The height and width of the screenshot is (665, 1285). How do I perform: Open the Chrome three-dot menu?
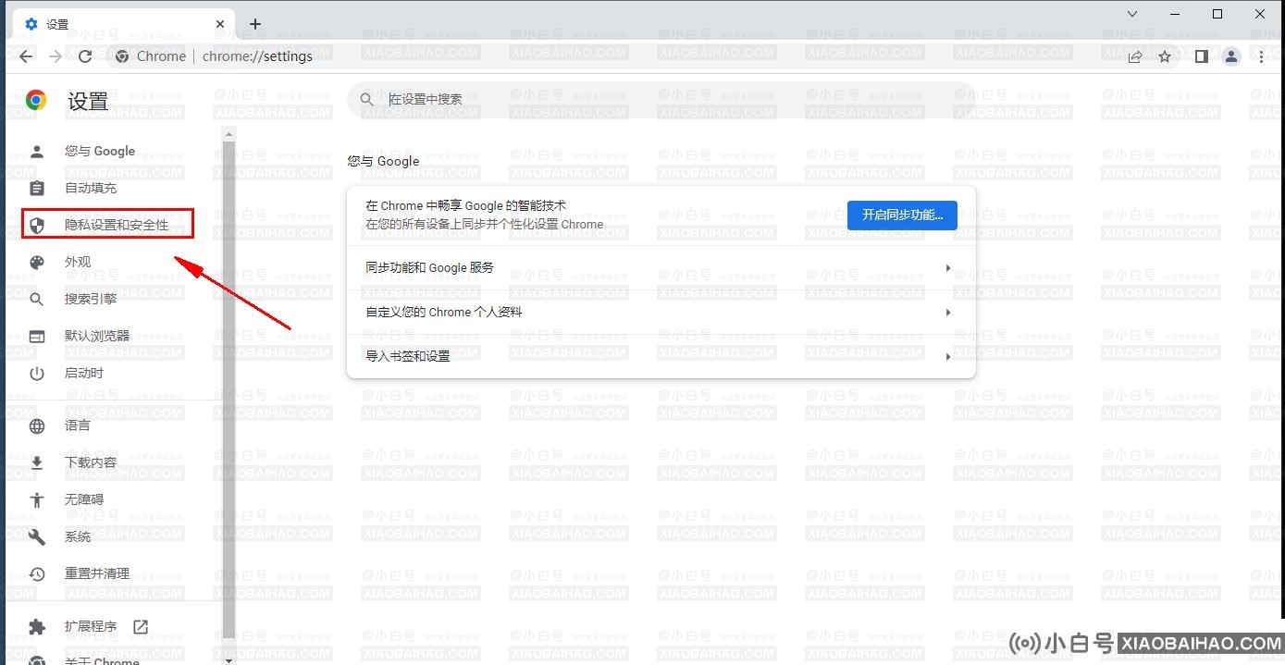[x=1262, y=56]
